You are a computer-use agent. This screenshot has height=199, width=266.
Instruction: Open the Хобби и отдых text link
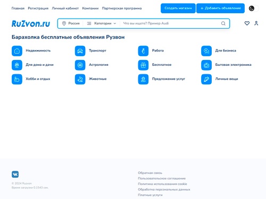(x=38, y=79)
